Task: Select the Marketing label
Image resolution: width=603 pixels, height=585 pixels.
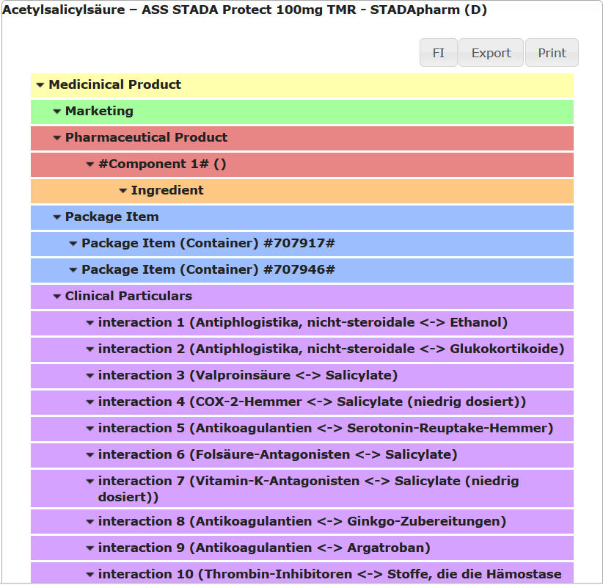Action: [99, 111]
